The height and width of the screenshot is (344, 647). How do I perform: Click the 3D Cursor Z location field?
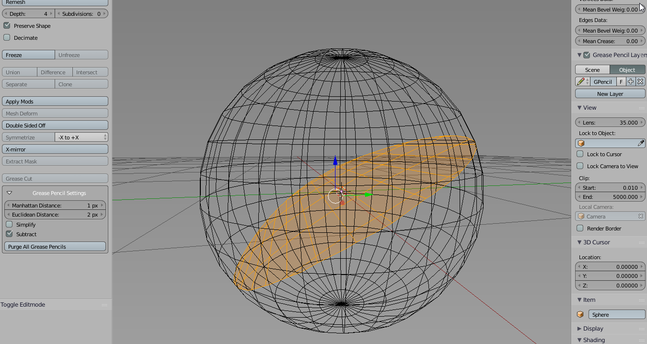pyautogui.click(x=610, y=286)
